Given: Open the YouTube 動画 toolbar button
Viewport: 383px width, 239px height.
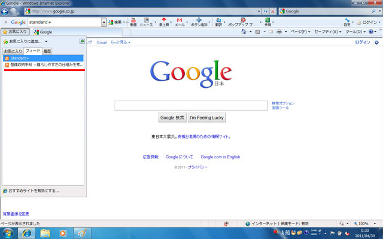Looking at the screenshot, I should [133, 22].
